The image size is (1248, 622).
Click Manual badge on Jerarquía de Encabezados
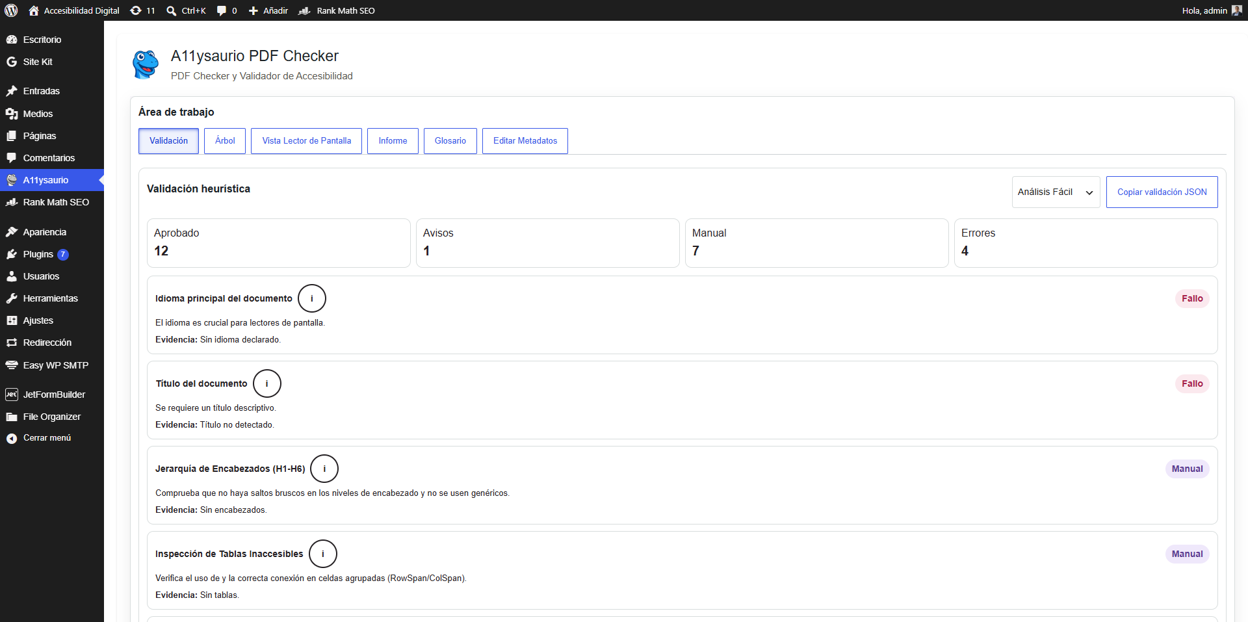[1188, 469]
